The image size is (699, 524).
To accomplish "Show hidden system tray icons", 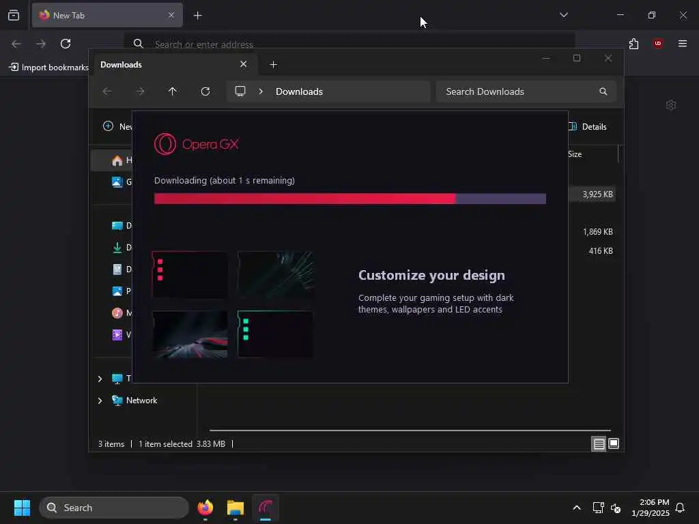I will [x=576, y=508].
